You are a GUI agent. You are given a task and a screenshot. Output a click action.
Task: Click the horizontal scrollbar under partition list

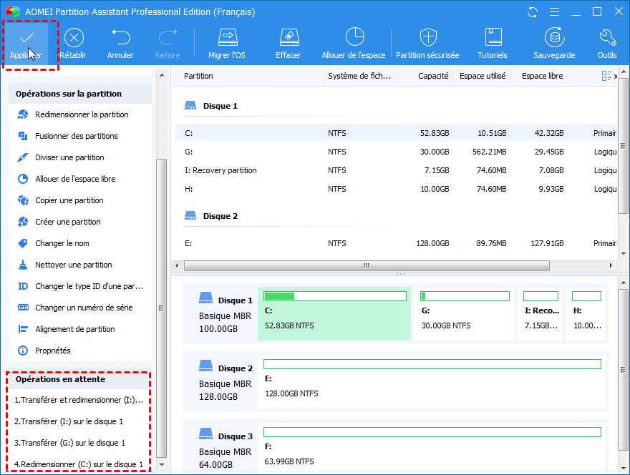367,265
